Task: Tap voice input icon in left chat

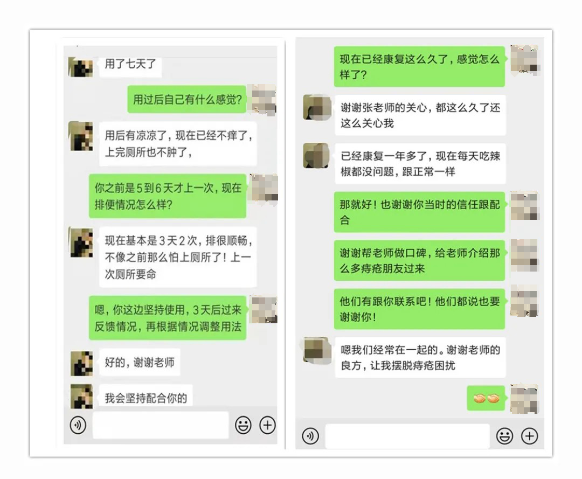Action: pos(78,425)
